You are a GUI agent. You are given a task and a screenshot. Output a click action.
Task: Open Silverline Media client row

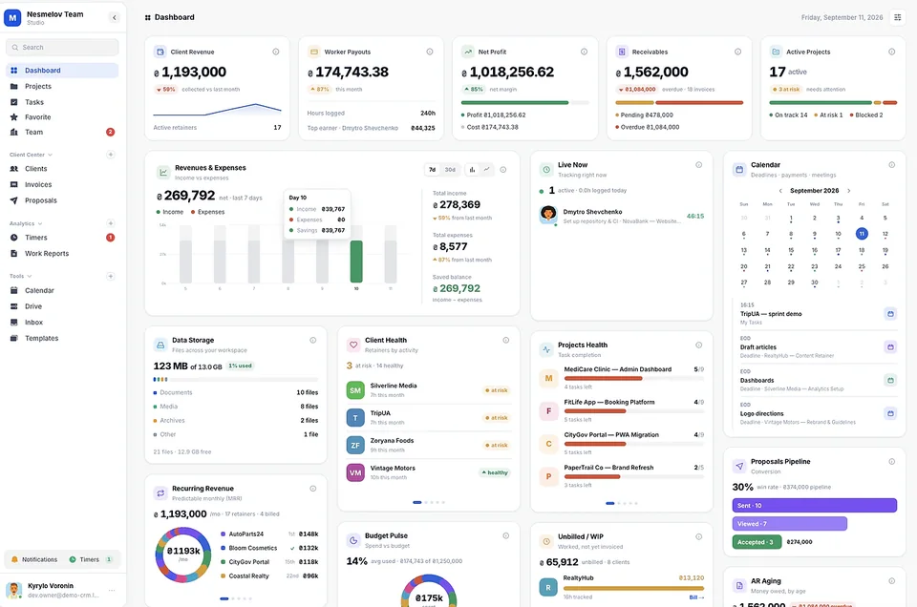pyautogui.click(x=428, y=390)
